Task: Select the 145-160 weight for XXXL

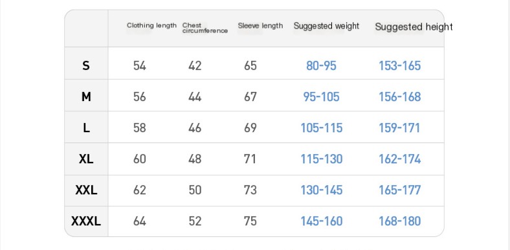Action: (x=322, y=221)
